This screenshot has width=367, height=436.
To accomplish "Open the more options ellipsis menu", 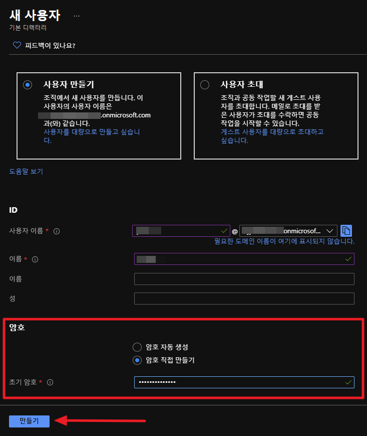I will 76,16.
